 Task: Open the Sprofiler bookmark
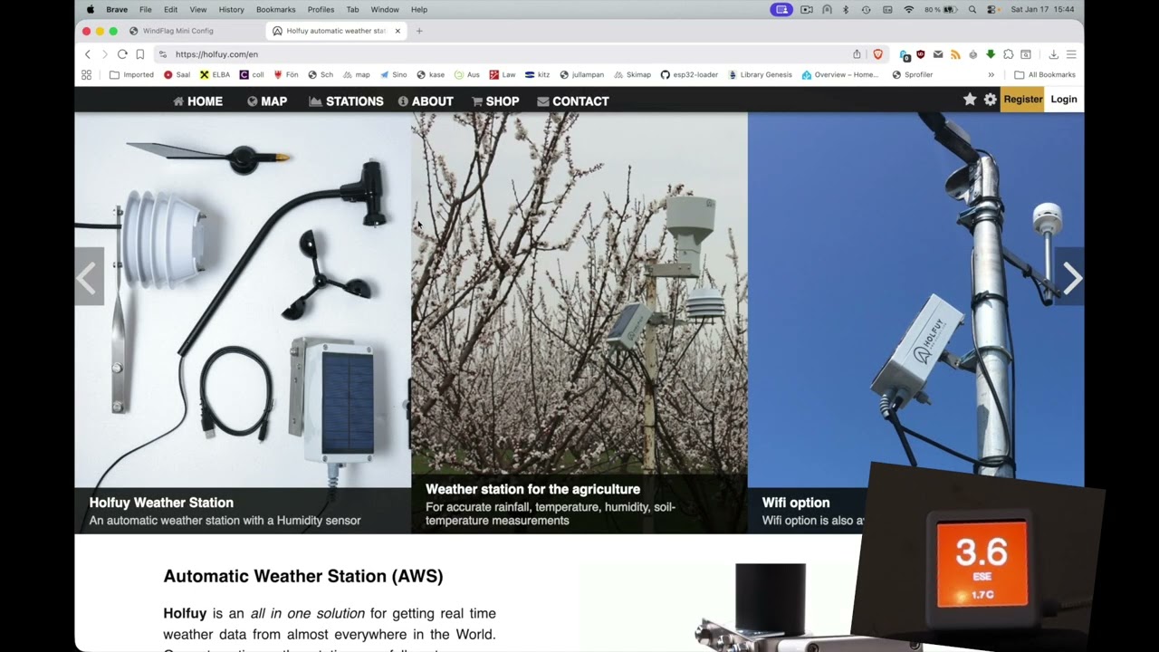pyautogui.click(x=912, y=75)
